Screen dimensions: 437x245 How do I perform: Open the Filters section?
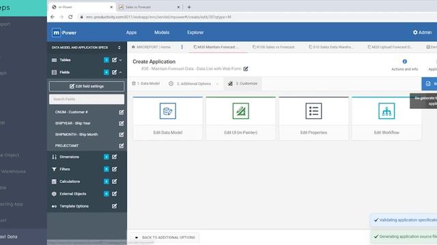(65, 169)
